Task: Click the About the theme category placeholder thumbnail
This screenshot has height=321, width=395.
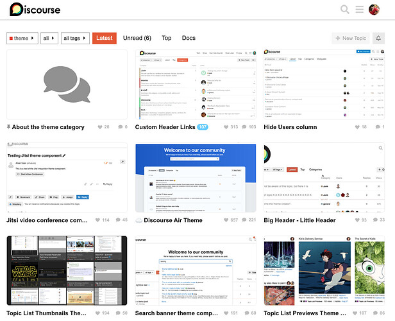Action: [x=67, y=85]
